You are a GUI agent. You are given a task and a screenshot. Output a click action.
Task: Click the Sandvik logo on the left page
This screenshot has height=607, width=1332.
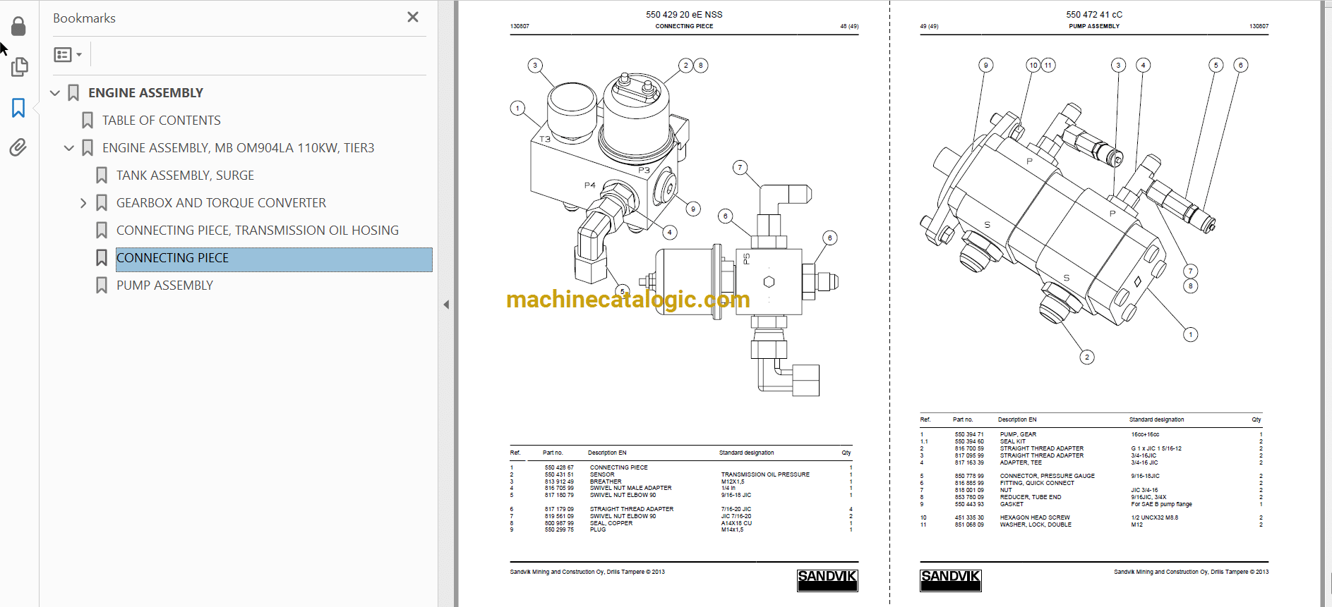click(x=827, y=580)
